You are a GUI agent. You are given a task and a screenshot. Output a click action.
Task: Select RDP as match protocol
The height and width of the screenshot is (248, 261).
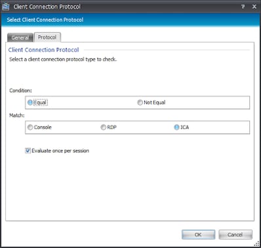coord(103,127)
